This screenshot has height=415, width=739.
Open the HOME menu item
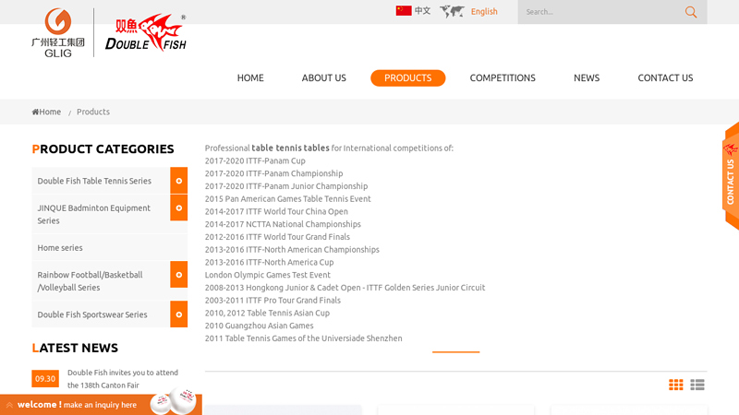coord(250,78)
